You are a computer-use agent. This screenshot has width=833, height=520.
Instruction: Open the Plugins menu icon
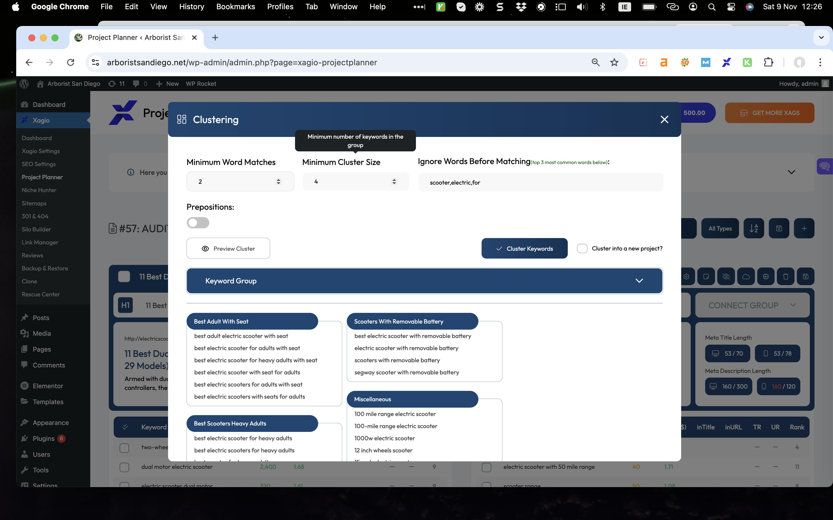[x=24, y=438]
